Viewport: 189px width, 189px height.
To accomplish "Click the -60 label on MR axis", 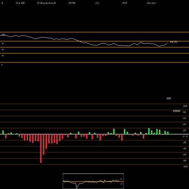I will (x=184, y=155).
